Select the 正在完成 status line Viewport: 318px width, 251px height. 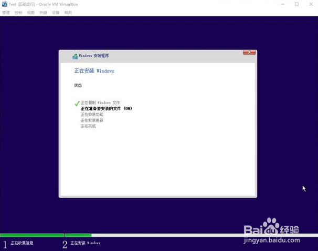(x=88, y=126)
